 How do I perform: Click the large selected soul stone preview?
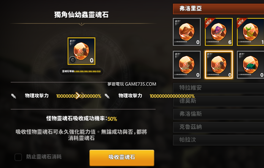pyautogui.click(x=81, y=51)
